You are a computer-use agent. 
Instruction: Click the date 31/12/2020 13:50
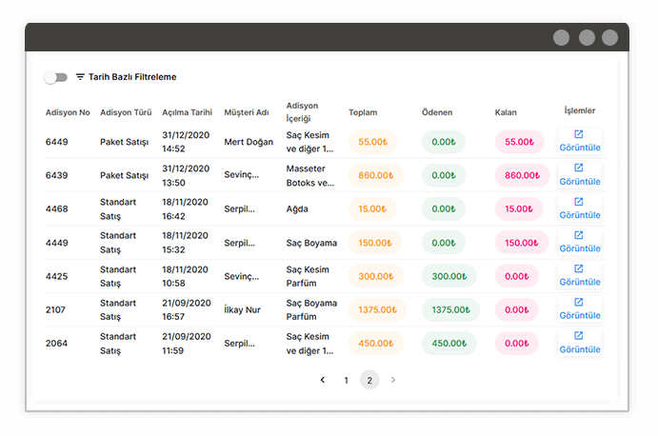point(186,175)
